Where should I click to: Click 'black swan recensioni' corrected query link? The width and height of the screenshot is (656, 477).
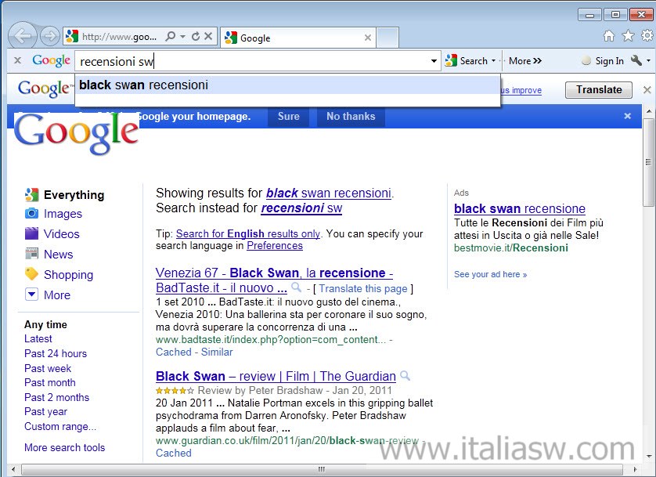(329, 193)
